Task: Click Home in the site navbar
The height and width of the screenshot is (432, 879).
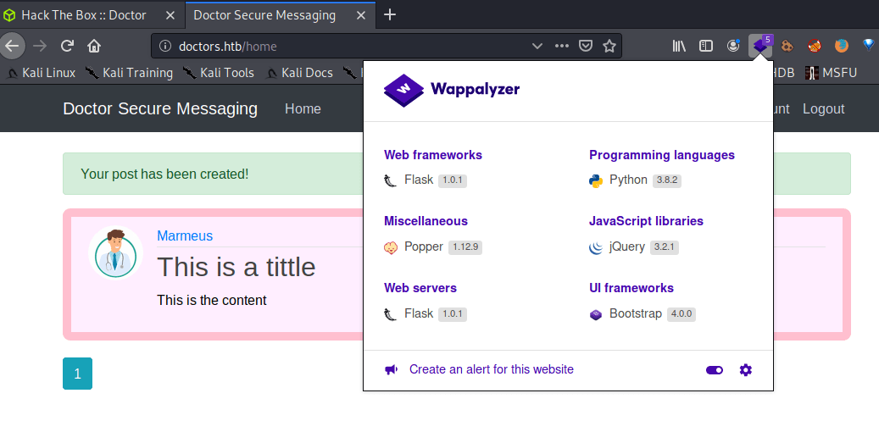Action: pyautogui.click(x=303, y=108)
